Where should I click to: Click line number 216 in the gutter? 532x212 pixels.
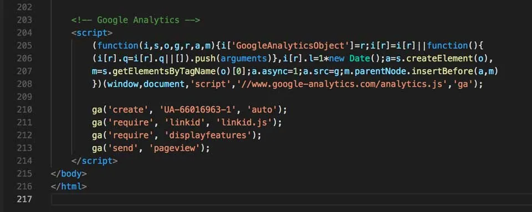coord(24,187)
